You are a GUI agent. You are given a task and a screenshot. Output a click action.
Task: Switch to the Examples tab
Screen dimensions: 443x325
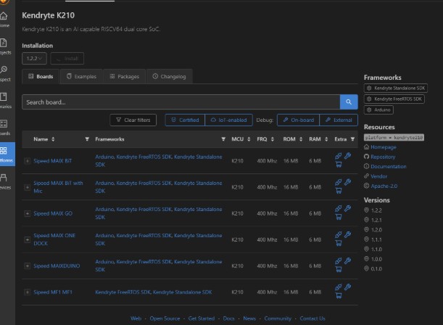click(x=81, y=77)
